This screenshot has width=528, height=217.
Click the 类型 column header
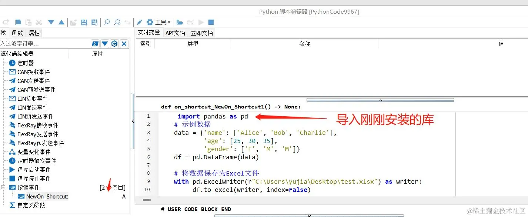[x=193, y=44]
